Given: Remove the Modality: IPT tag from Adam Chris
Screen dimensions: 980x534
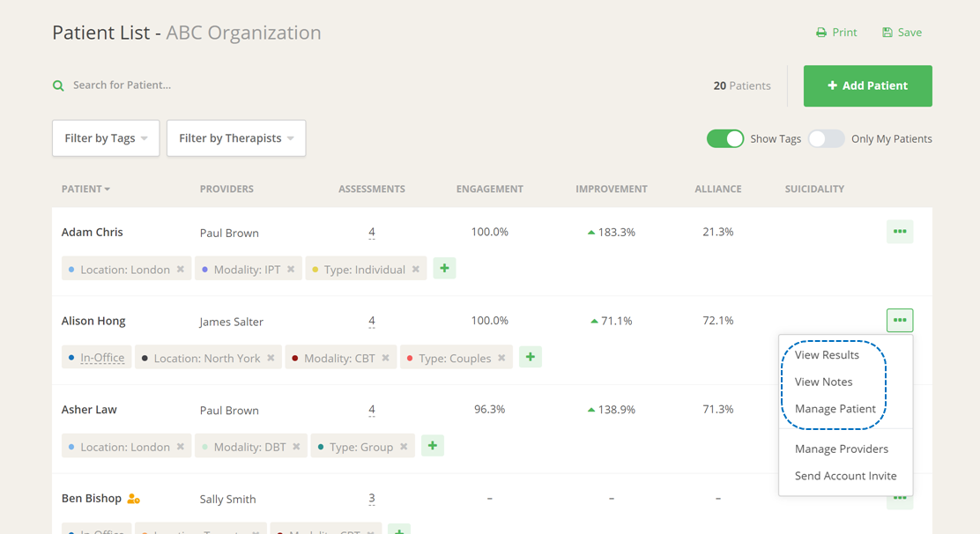Looking at the screenshot, I should 293,268.
